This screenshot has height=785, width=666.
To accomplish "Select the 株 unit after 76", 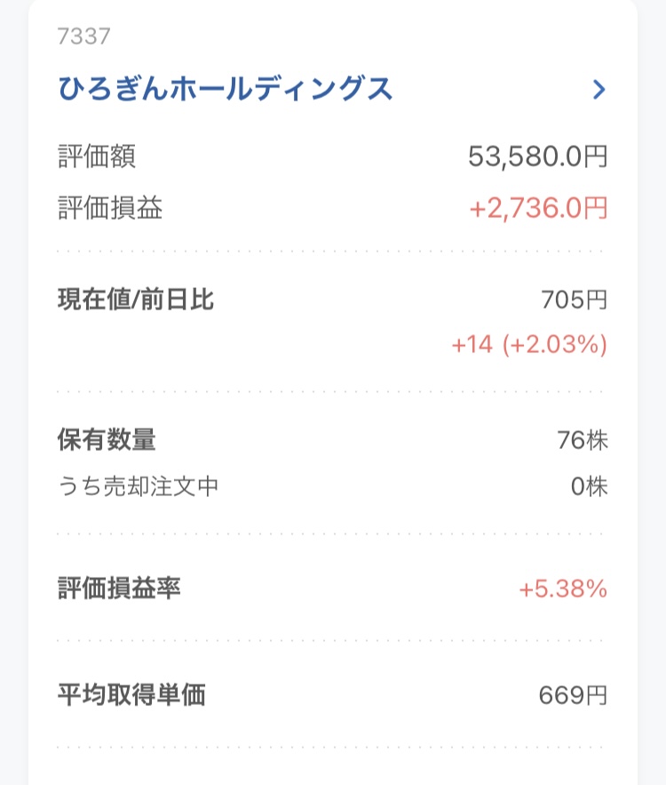I will (x=597, y=441).
